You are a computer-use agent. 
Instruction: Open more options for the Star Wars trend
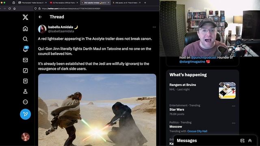point(234,106)
